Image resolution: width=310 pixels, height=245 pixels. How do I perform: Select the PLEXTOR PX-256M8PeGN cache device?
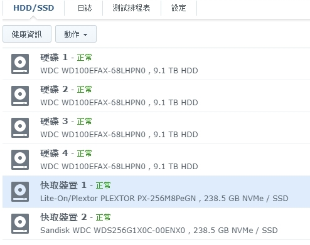pyautogui.click(x=156, y=192)
